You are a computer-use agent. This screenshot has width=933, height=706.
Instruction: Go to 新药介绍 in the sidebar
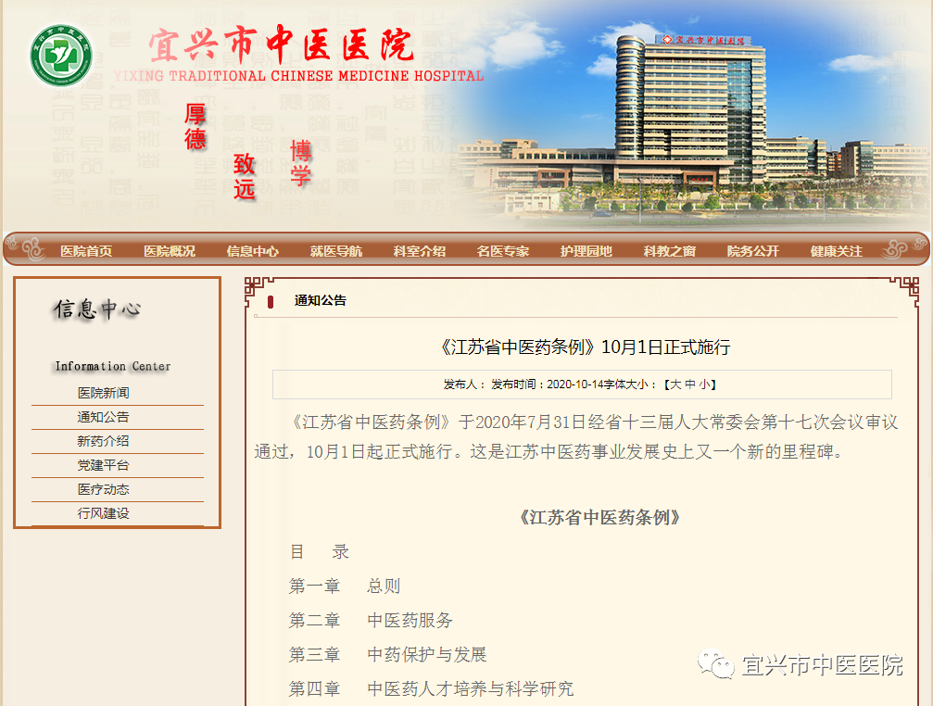pyautogui.click(x=103, y=441)
